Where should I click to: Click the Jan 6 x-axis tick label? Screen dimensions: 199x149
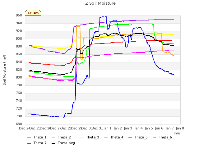point(159,128)
